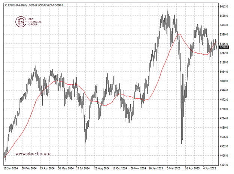This screenshot has width=234, height=174.
Task: Click the 4 Jun 2025 date label
Action: [x=210, y=168]
